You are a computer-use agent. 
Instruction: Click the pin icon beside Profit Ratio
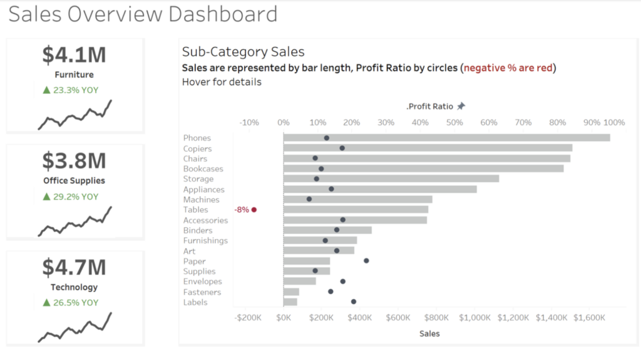461,106
